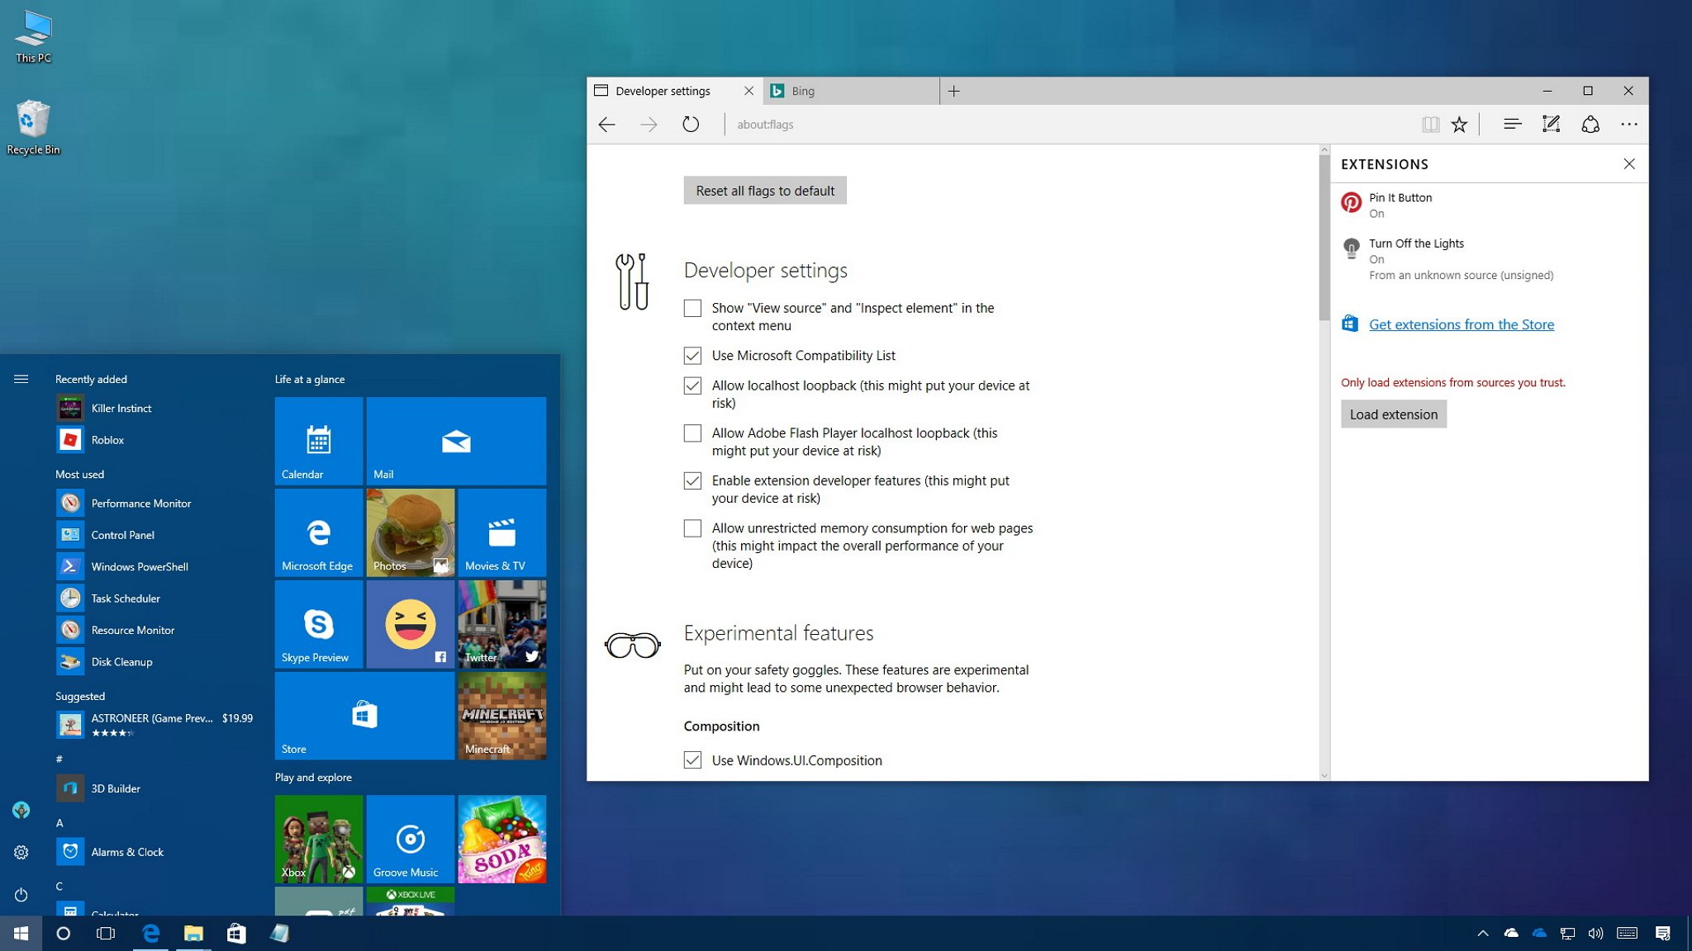Toggle 'Use Windows.UI.Composition' checkbox
This screenshot has height=951, width=1692.
click(x=692, y=759)
